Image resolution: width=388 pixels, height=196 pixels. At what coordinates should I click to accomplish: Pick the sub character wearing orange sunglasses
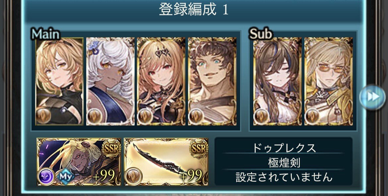point(329,81)
